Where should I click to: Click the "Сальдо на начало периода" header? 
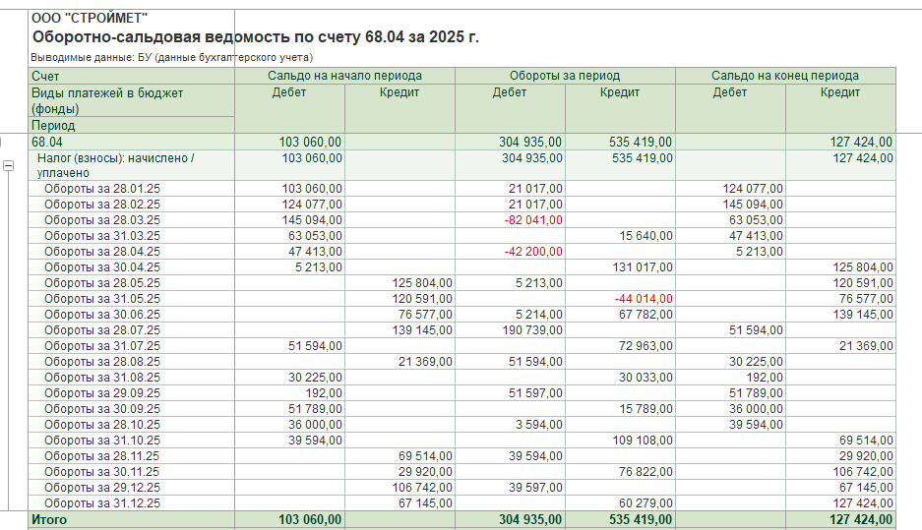344,76
